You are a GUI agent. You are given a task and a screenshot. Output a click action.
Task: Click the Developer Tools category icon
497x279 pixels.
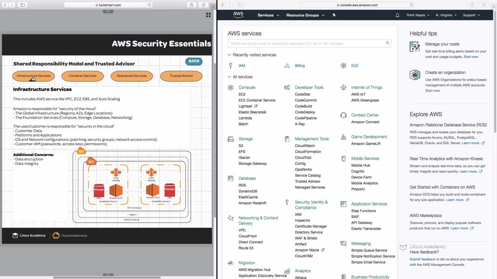point(287,88)
